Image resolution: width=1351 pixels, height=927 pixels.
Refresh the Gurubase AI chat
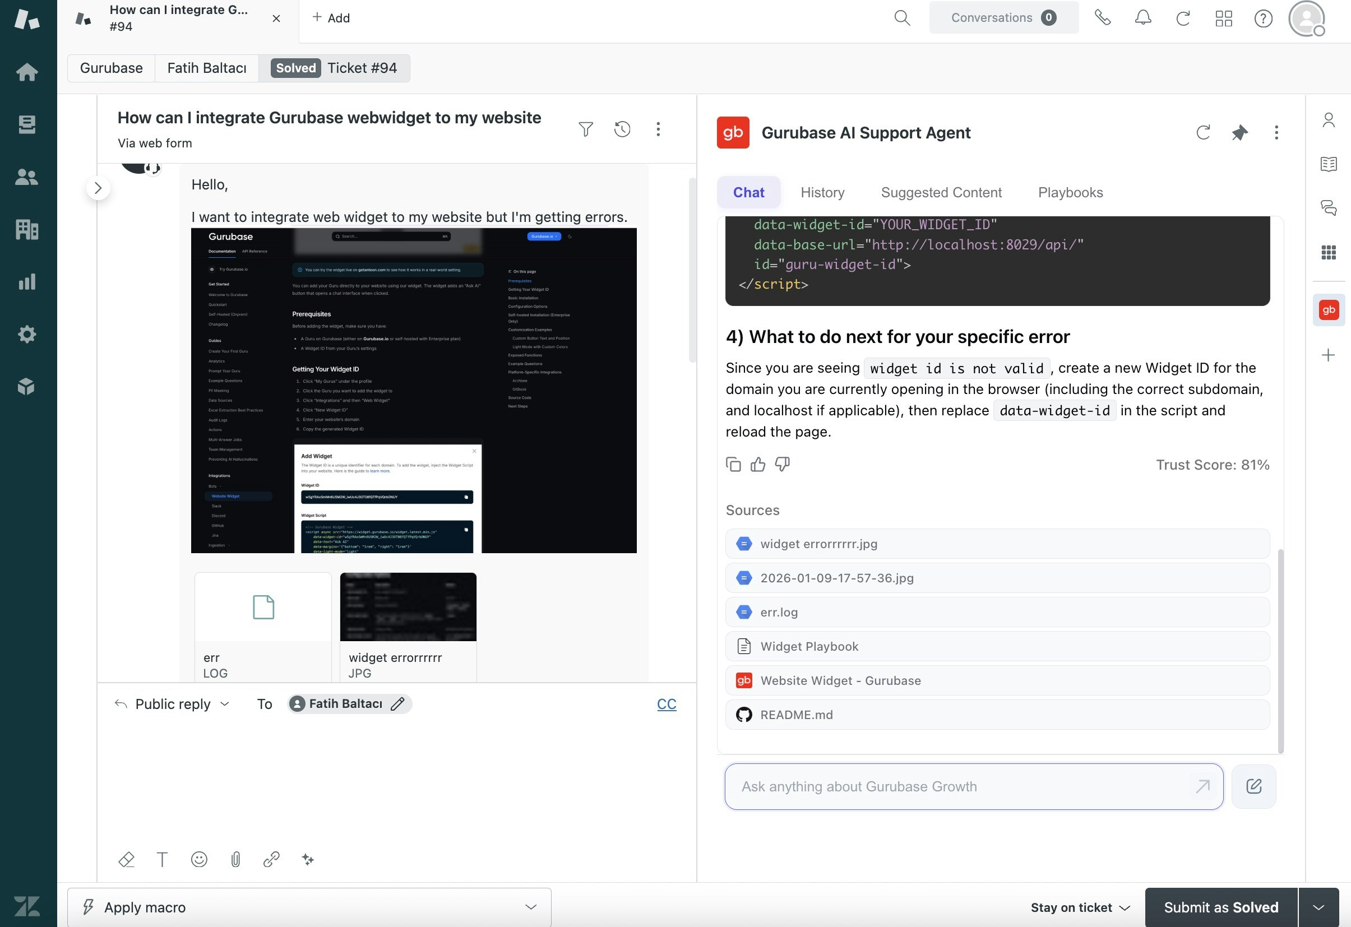pyautogui.click(x=1203, y=132)
